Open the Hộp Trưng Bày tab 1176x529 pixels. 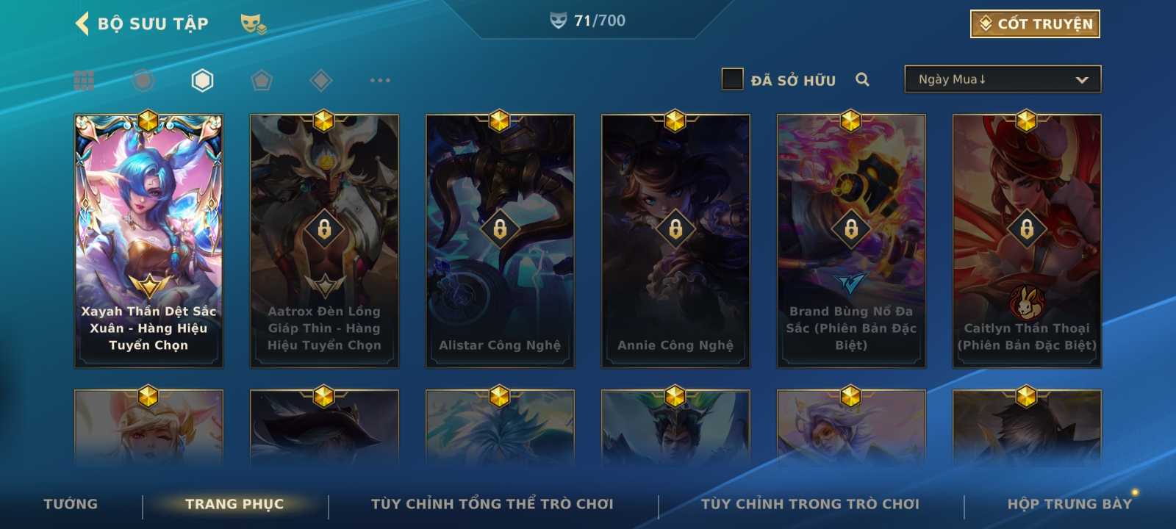coord(1069,504)
